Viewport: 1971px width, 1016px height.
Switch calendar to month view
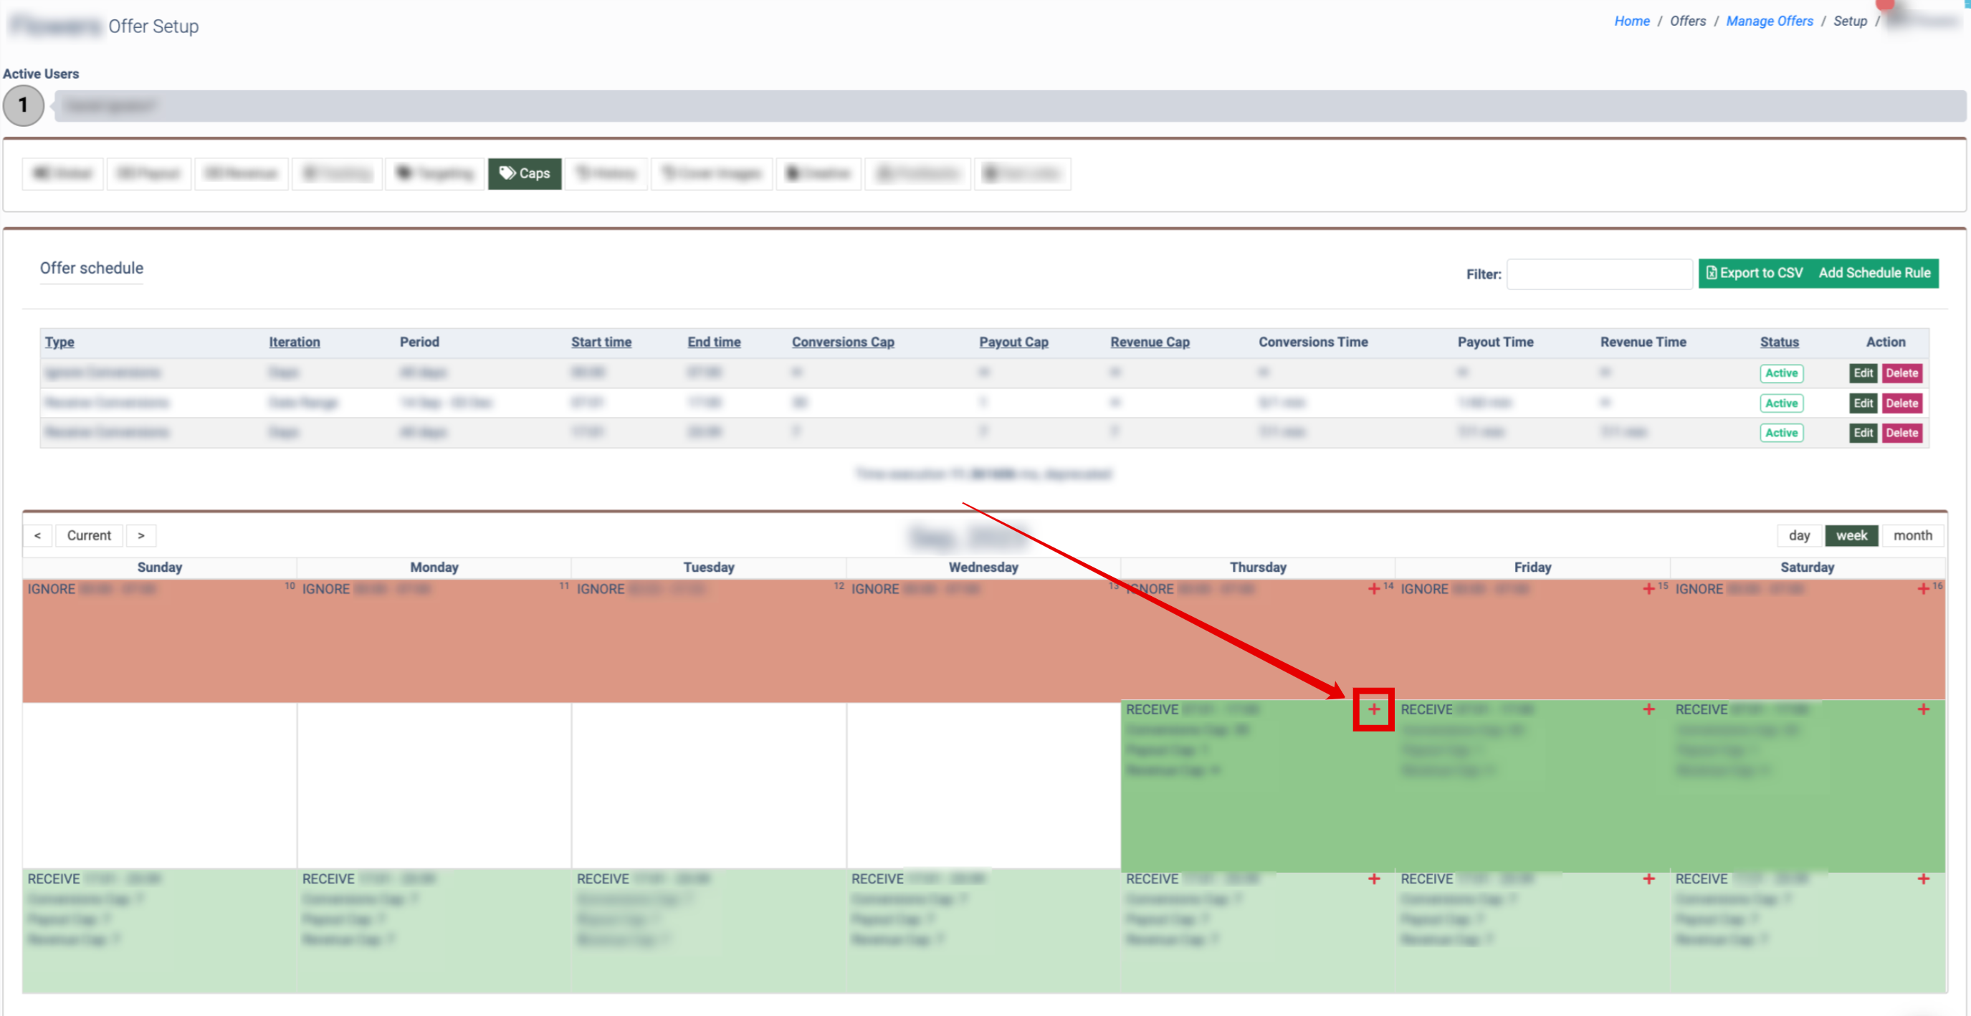(x=1912, y=535)
